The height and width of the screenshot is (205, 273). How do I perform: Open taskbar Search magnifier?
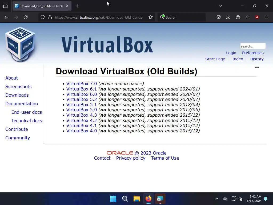click(x=125, y=199)
